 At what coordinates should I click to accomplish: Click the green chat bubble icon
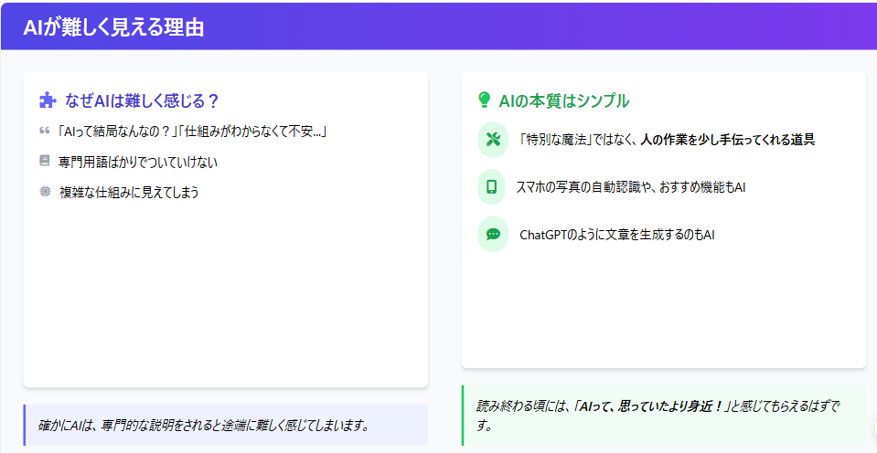pos(492,234)
